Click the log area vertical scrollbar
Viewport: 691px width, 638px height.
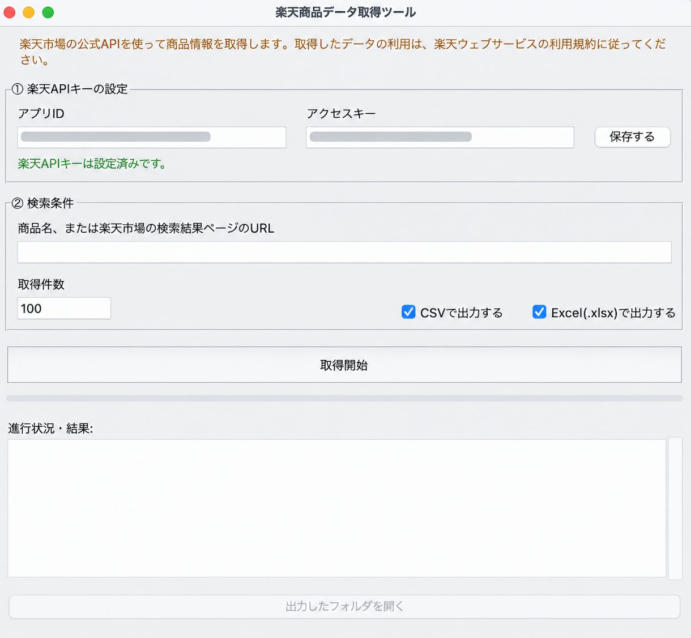[x=675, y=508]
